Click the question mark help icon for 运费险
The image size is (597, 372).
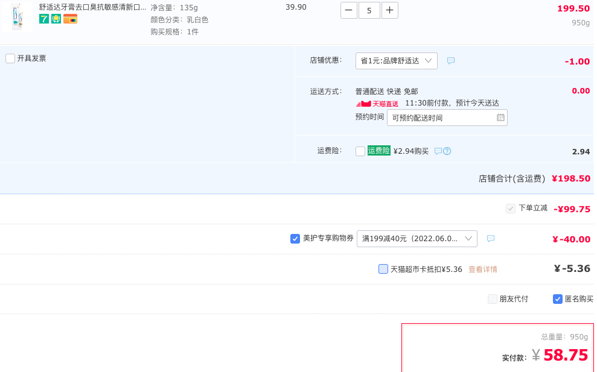447,151
